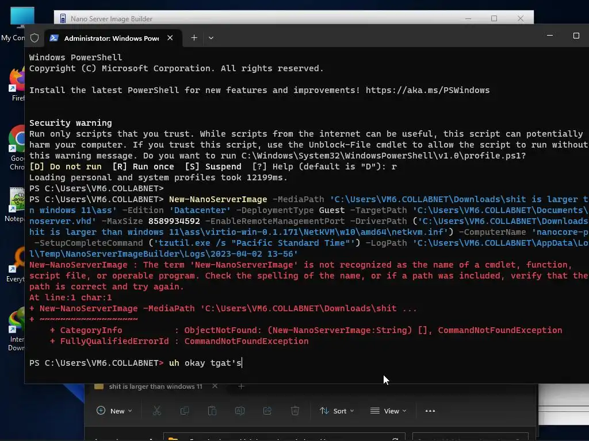Click the Cut scissors icon in File Explorer
The height and width of the screenshot is (441, 589).
[x=156, y=411]
